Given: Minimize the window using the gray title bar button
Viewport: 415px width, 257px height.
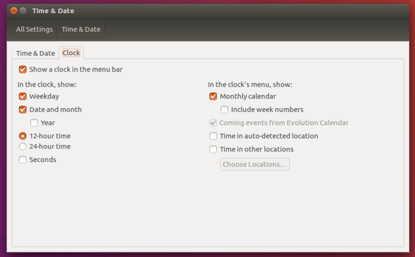Looking at the screenshot, I should click(x=23, y=11).
